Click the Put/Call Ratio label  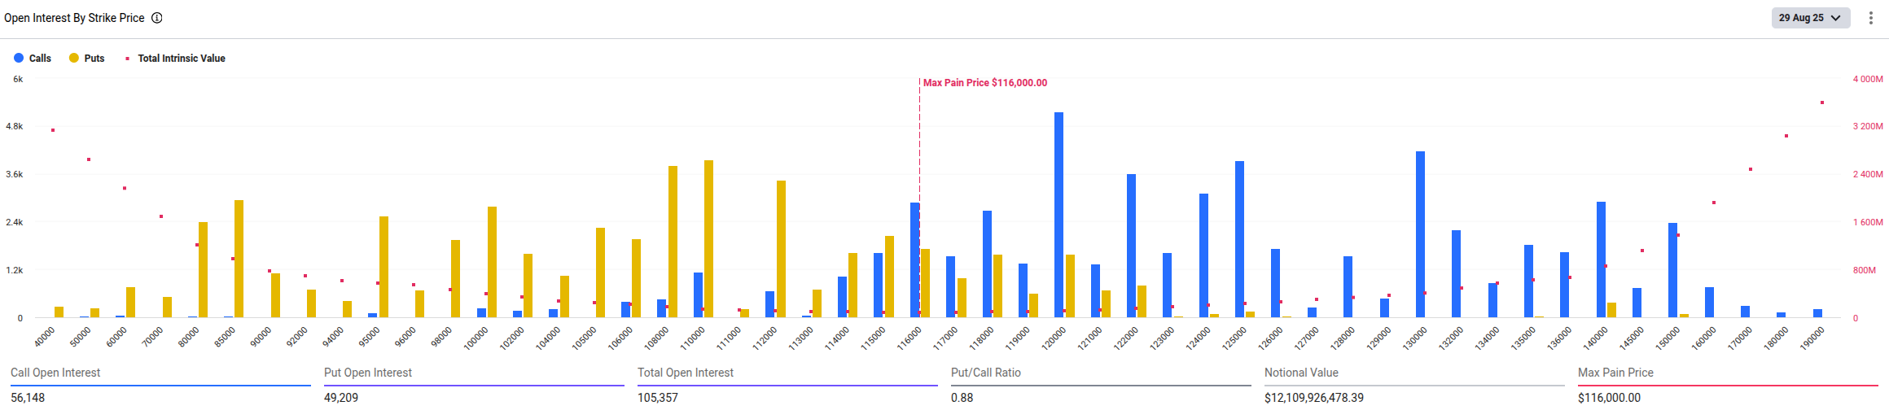[986, 373]
